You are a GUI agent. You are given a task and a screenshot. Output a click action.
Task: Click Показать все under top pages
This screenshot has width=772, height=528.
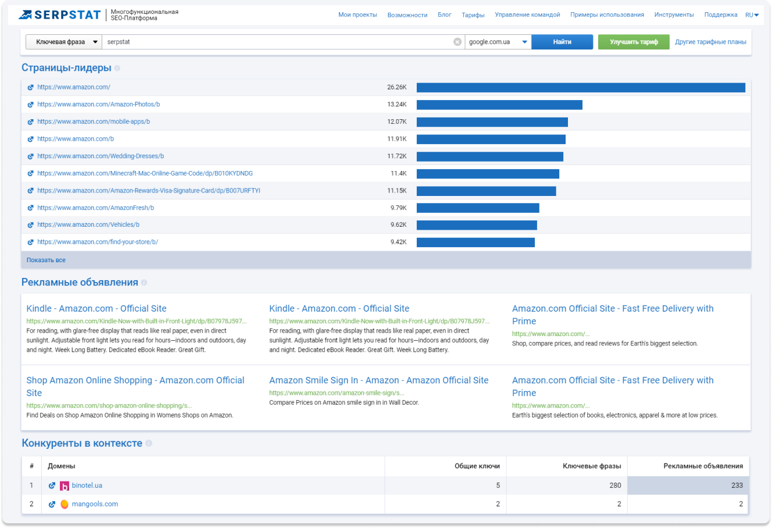tap(46, 260)
